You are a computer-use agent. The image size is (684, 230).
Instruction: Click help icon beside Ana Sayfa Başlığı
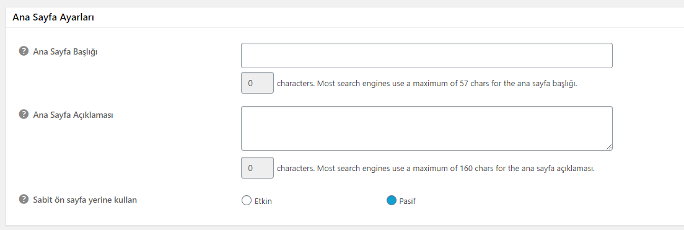tap(23, 51)
